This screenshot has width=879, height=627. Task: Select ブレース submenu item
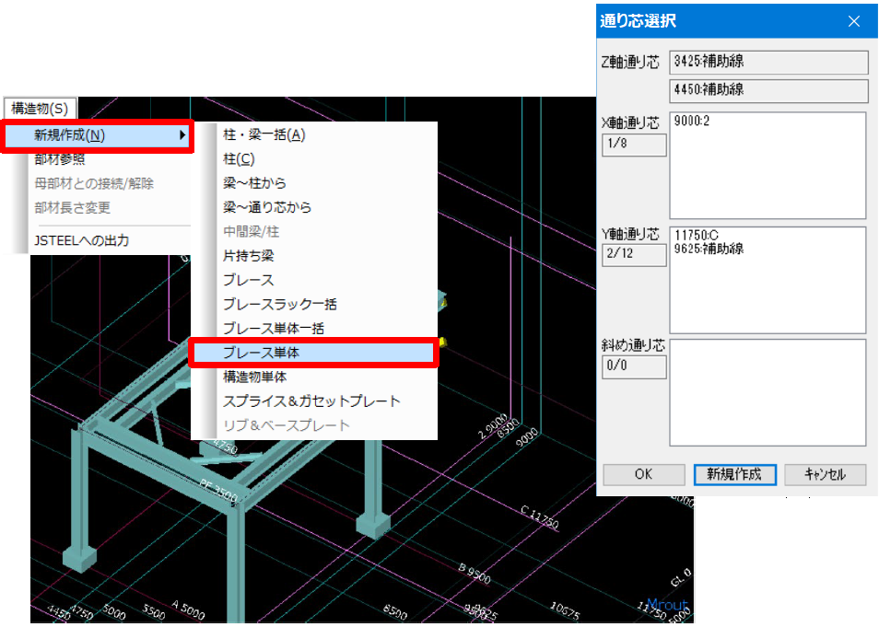[249, 280]
